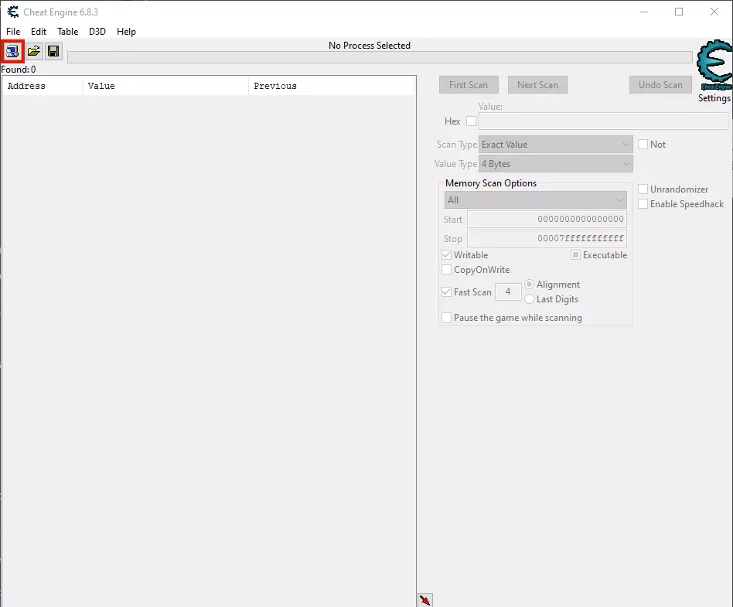Click the open cheat table folder icon

pyautogui.click(x=34, y=51)
